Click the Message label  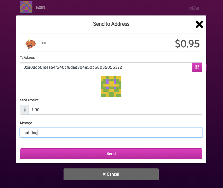point(26,123)
